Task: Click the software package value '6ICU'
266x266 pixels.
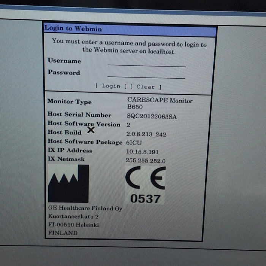Action: (134, 142)
